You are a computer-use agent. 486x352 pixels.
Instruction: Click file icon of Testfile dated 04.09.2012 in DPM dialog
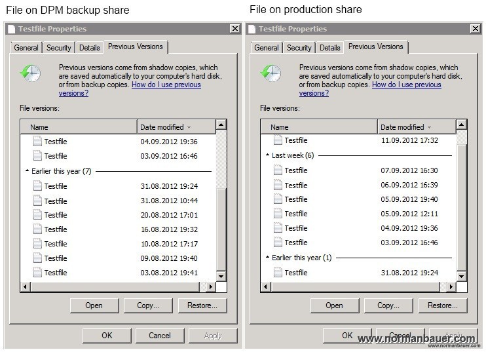point(37,141)
